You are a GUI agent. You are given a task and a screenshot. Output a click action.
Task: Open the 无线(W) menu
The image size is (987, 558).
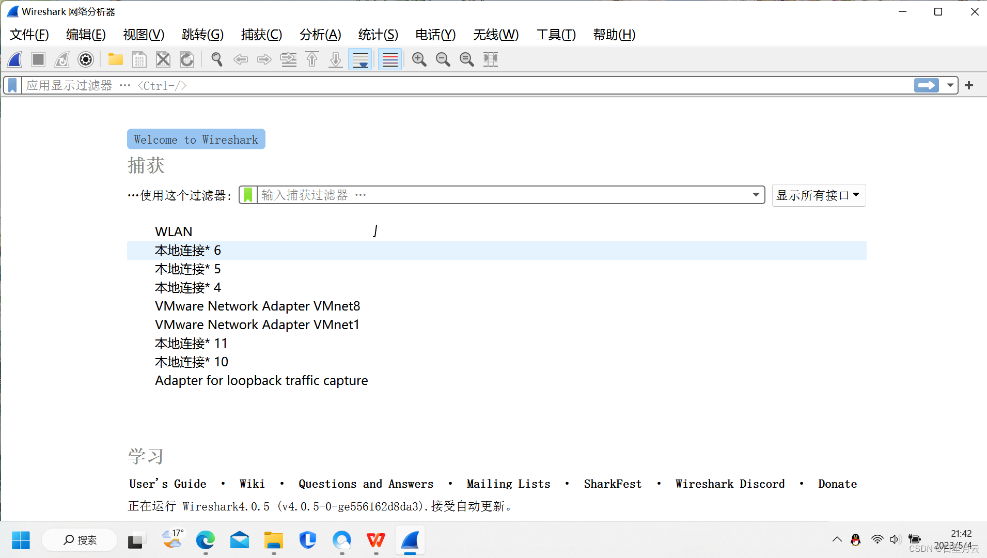point(496,35)
